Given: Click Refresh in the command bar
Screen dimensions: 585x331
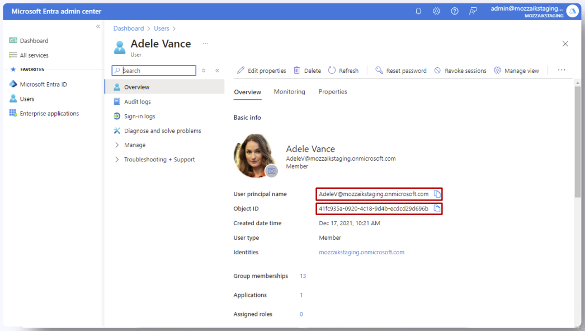Looking at the screenshot, I should 343,70.
